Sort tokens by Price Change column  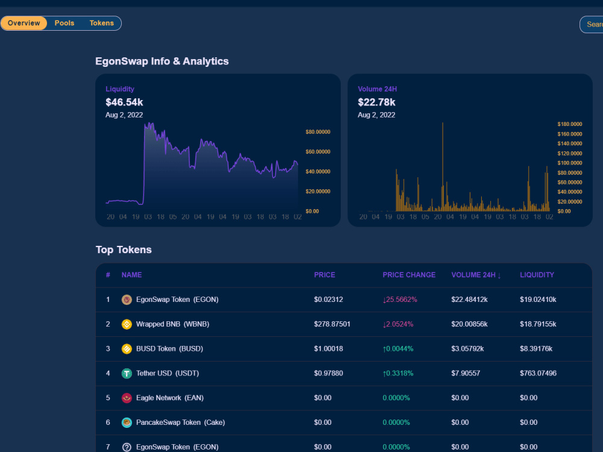point(409,275)
